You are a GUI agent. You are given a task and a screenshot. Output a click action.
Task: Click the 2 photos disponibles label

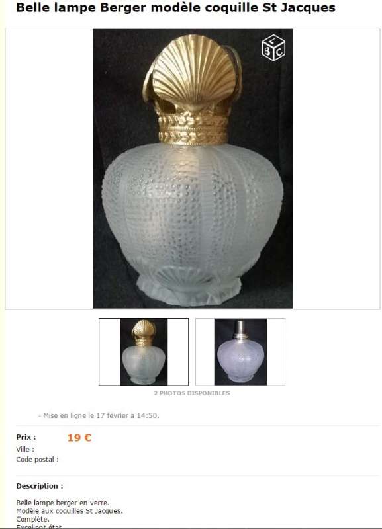pyautogui.click(x=192, y=393)
